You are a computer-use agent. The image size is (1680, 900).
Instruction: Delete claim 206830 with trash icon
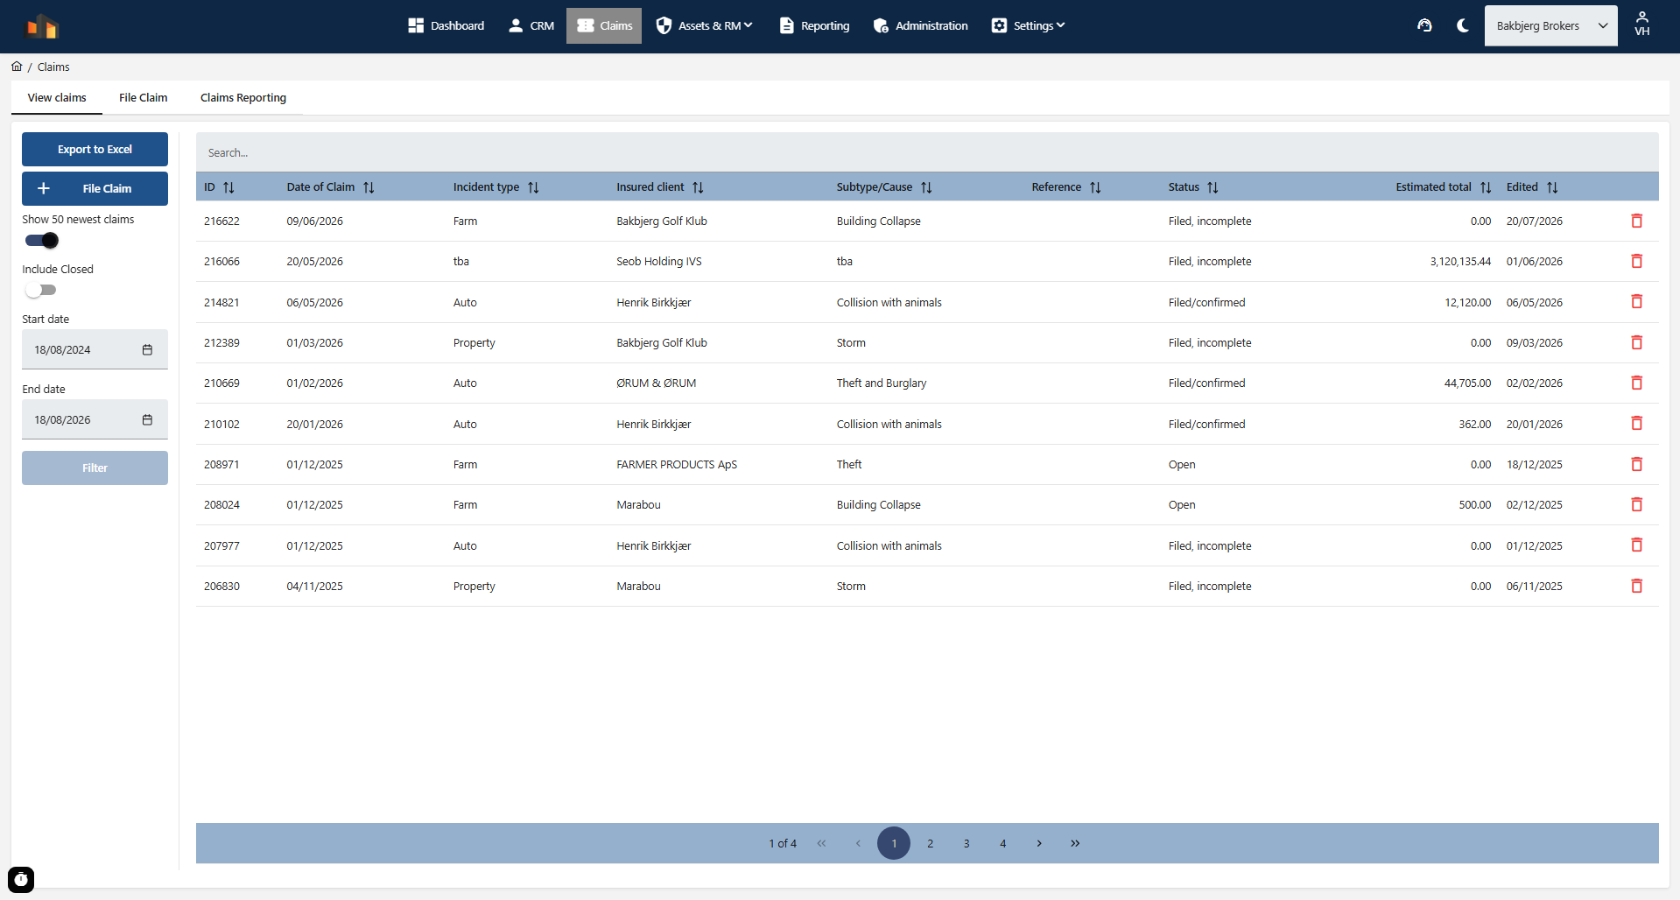pyautogui.click(x=1636, y=586)
